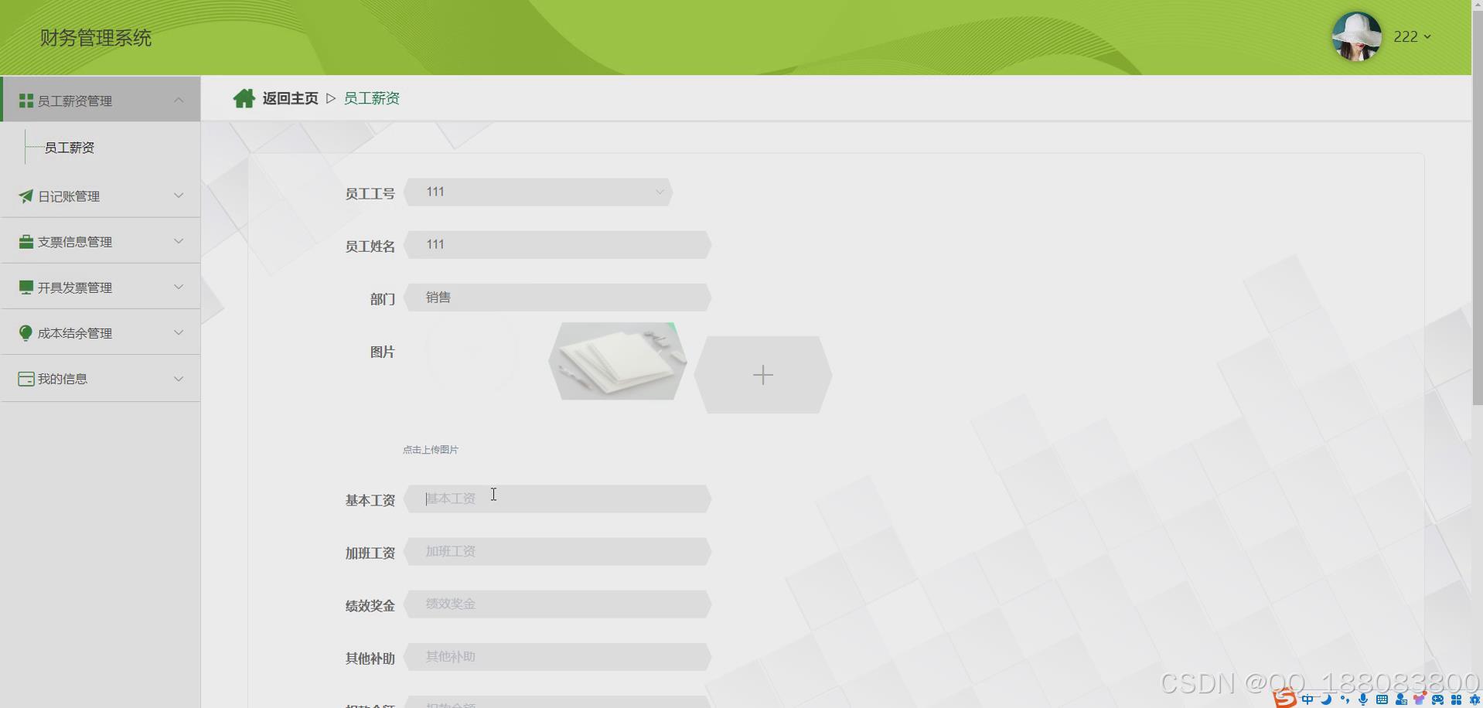Click the briefcase icon beside 支票信息管理

[24, 240]
